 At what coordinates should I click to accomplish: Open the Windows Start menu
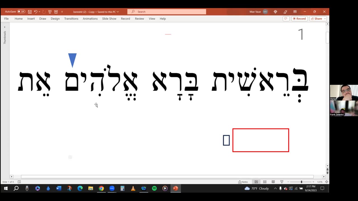pos(6,188)
